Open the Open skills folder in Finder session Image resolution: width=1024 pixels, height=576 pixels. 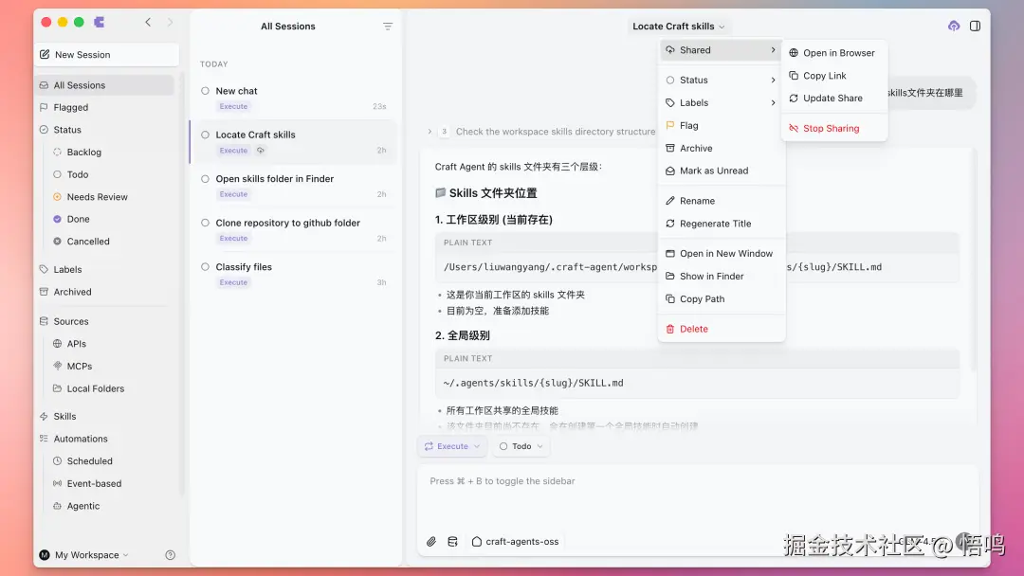[x=295, y=186]
